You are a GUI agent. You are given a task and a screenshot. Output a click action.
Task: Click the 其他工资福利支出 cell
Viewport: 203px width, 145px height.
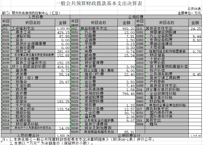33,63
